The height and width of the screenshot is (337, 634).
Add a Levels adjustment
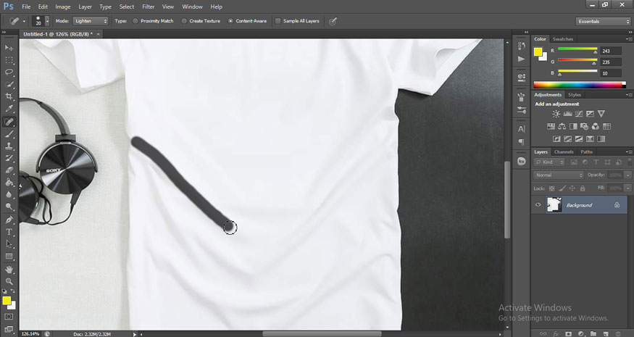[567, 114]
